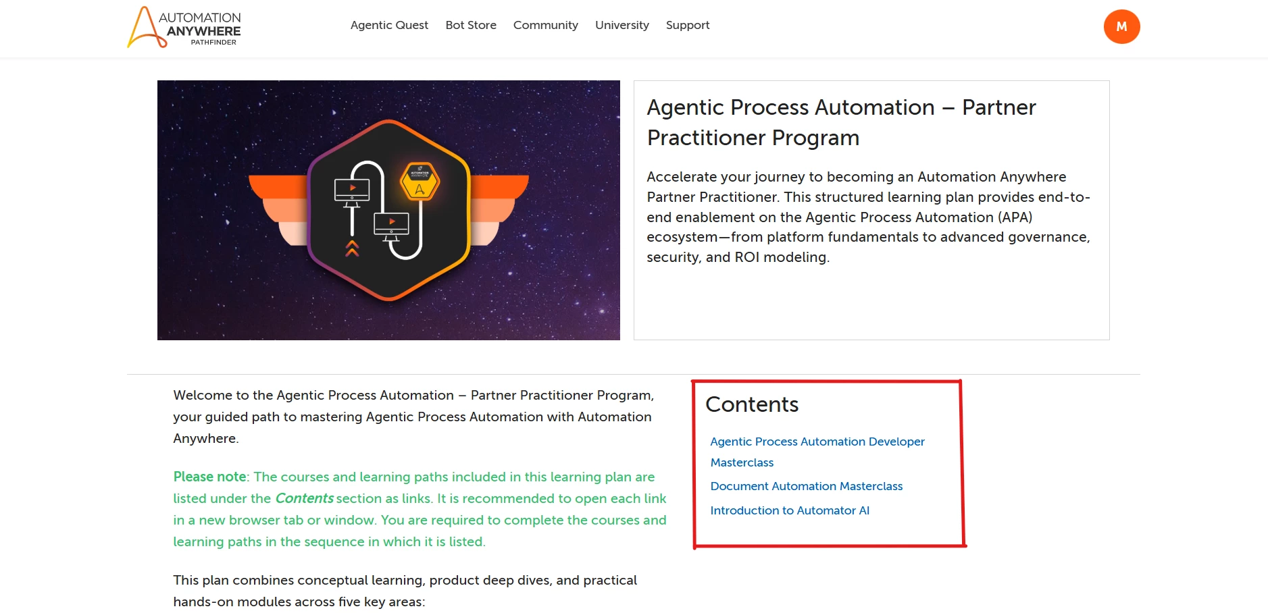Go to Bot Store in navigation
The height and width of the screenshot is (613, 1268).
point(471,25)
